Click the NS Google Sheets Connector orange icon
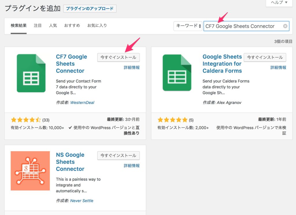 pos(30,171)
